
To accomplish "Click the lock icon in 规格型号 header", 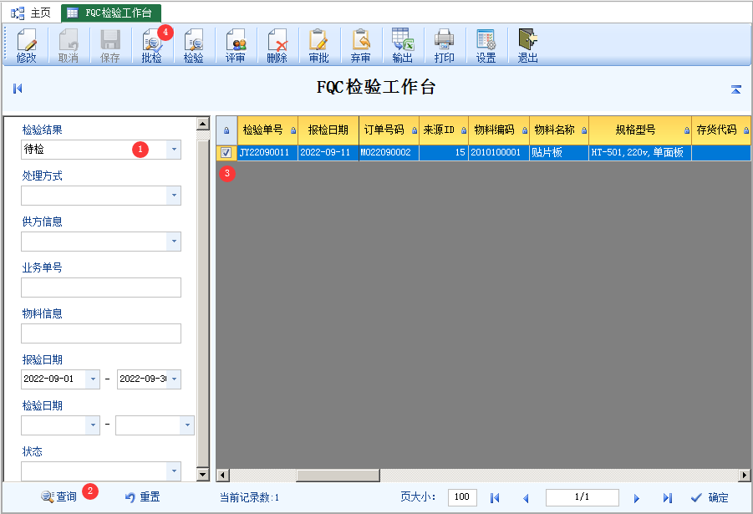I will [x=687, y=130].
